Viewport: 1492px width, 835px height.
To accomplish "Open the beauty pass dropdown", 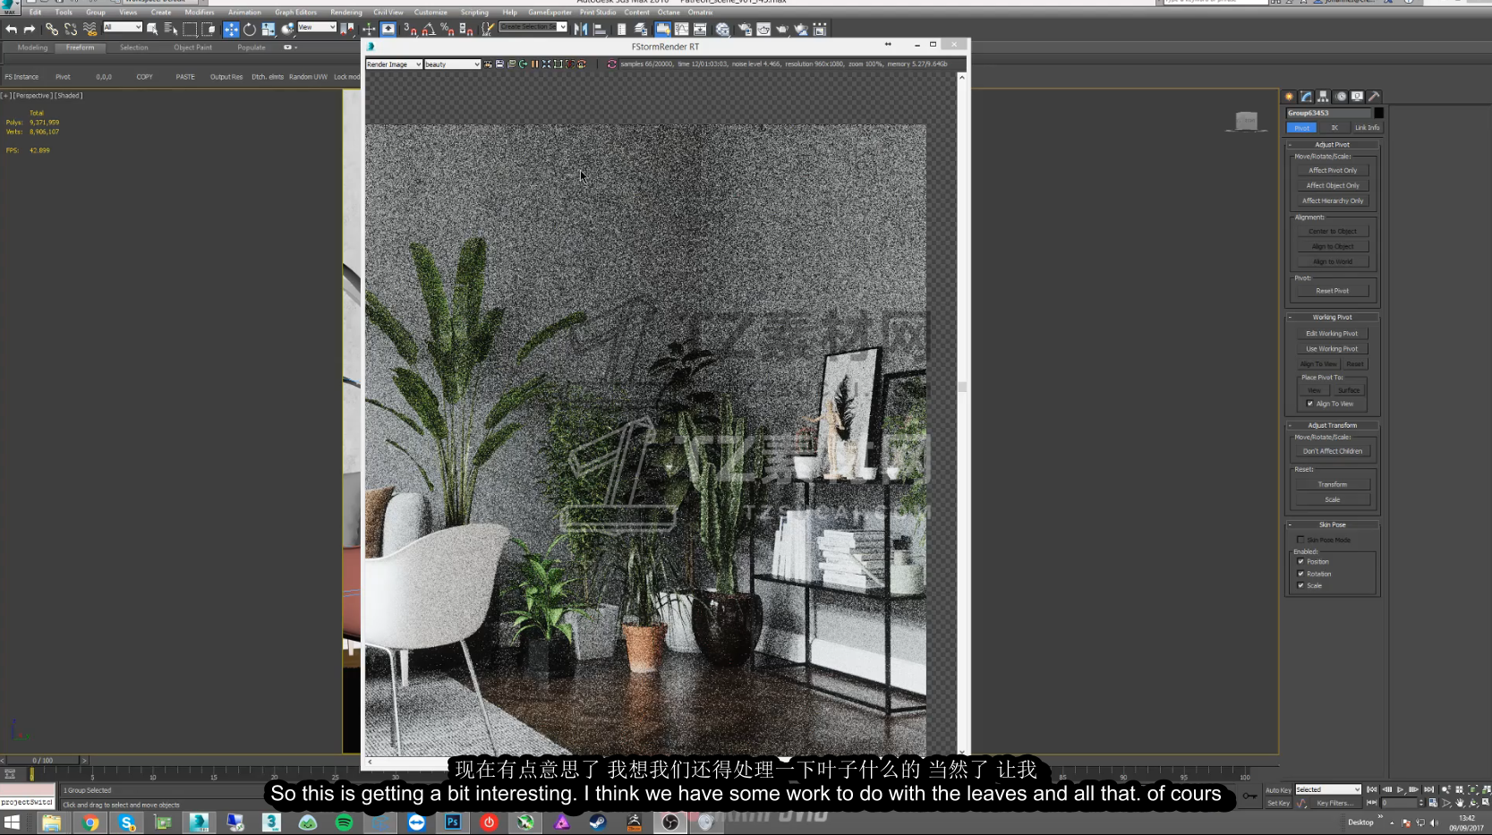I will point(452,64).
